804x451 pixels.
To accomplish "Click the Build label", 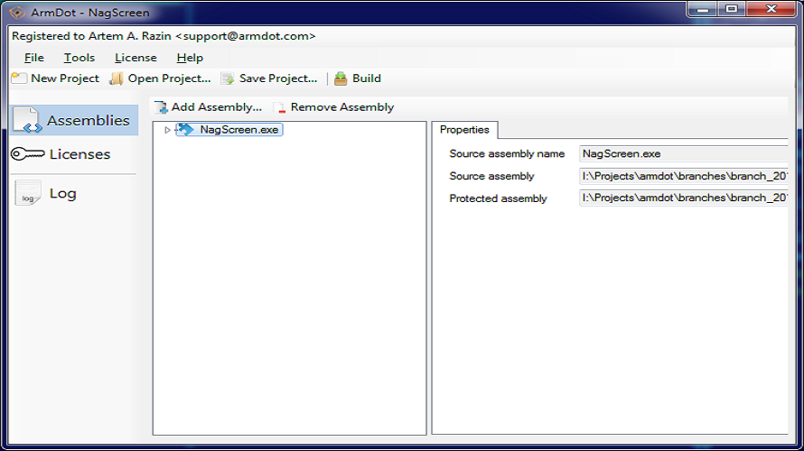I will (x=367, y=78).
